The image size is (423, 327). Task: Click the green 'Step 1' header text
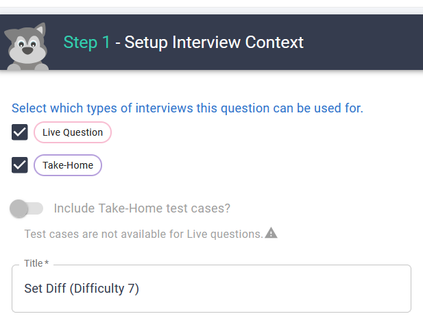(x=86, y=43)
